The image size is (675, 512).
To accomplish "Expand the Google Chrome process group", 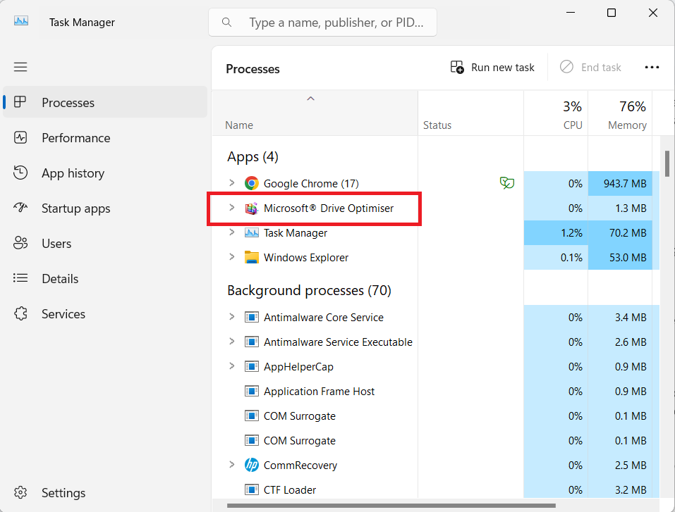I will pos(231,183).
